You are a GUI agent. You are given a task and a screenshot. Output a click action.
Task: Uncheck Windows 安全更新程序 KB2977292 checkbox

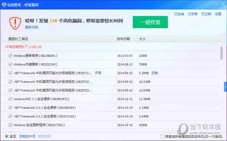[10, 125]
